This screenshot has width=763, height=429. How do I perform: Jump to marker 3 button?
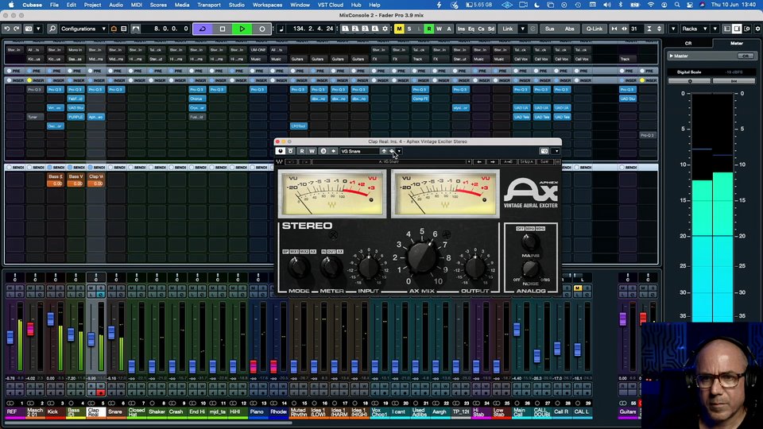(365, 29)
